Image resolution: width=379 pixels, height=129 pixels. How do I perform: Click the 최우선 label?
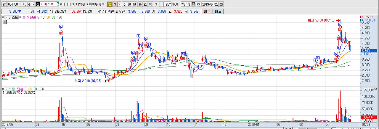120,11
